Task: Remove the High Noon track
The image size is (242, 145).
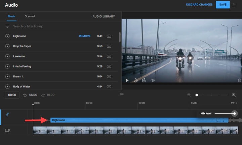Action: point(85,36)
